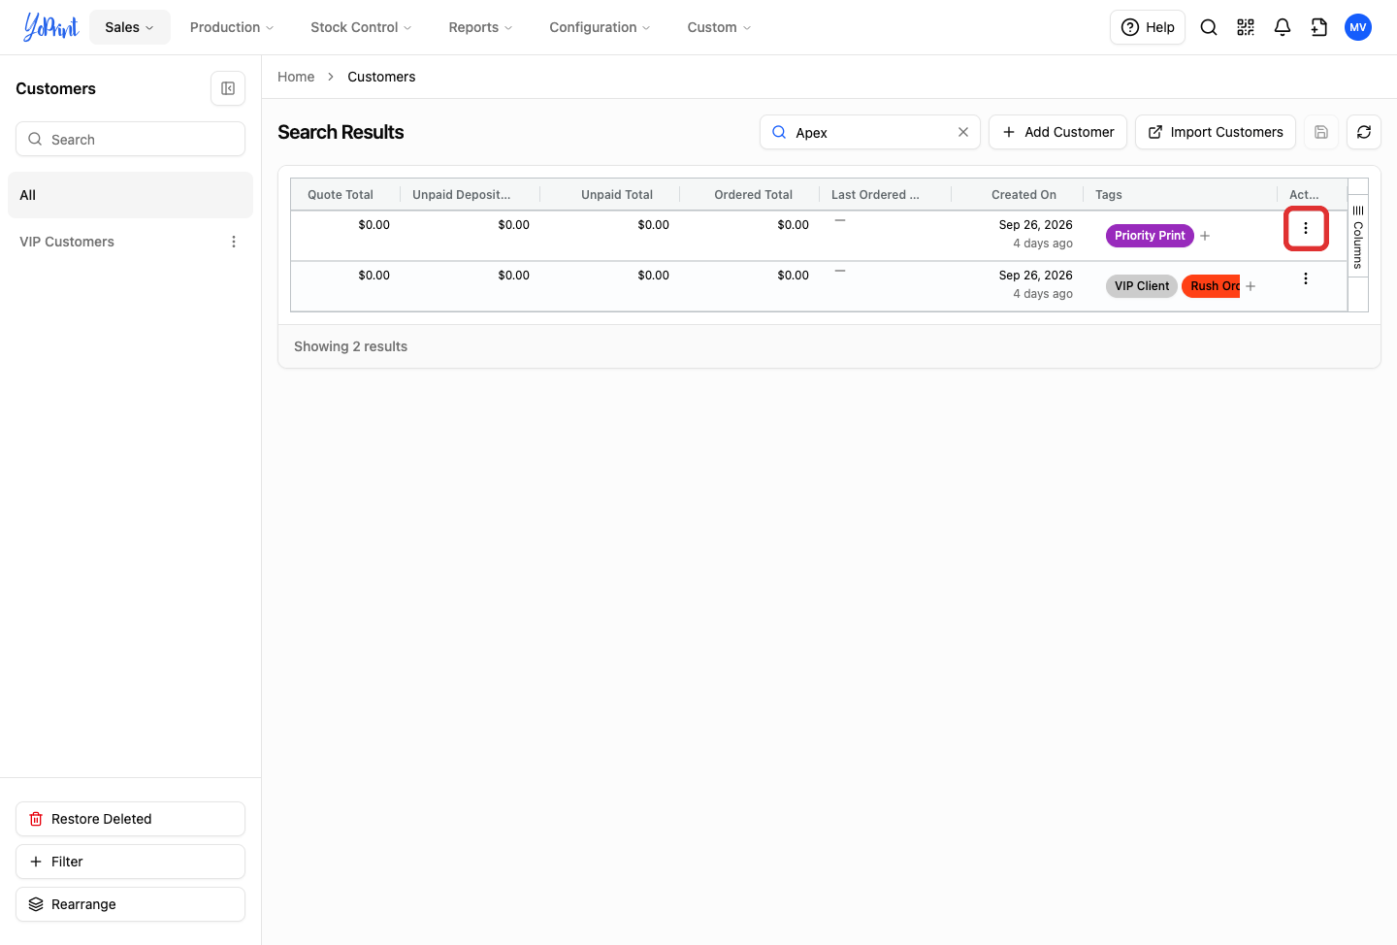Sort by Ordered Total column
The height and width of the screenshot is (945, 1397).
(x=753, y=194)
